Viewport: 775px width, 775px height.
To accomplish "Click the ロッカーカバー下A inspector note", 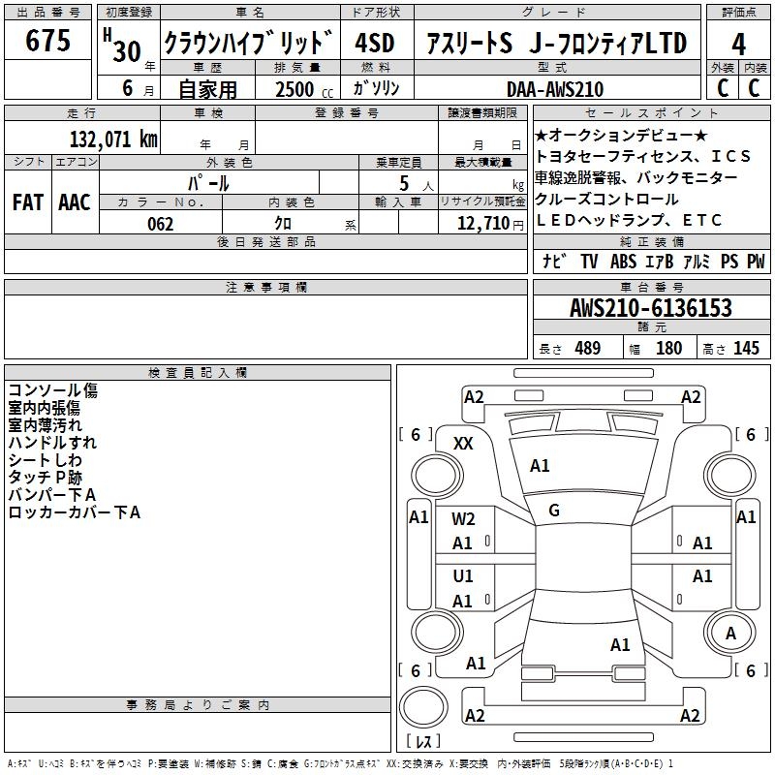I will pos(75,512).
